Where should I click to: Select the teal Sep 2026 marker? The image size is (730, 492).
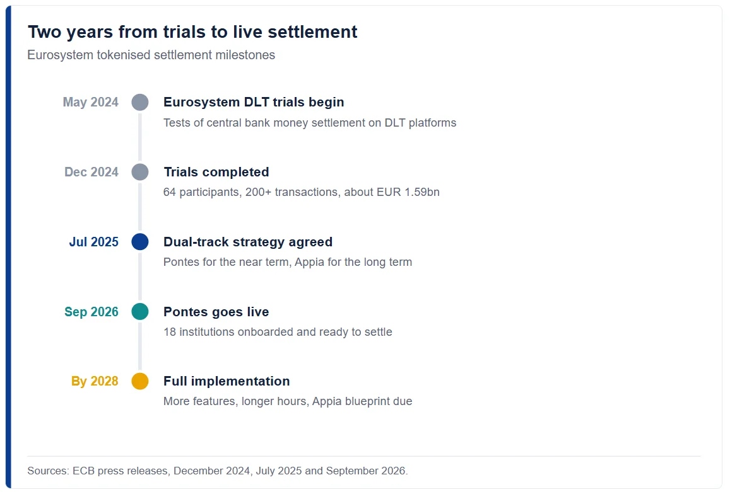coord(139,312)
